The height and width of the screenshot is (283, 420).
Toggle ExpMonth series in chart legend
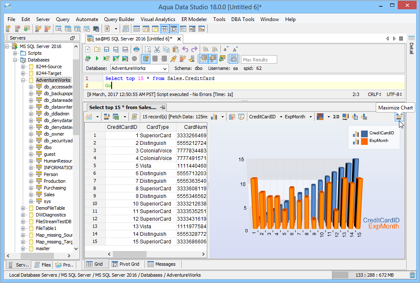pos(378,141)
